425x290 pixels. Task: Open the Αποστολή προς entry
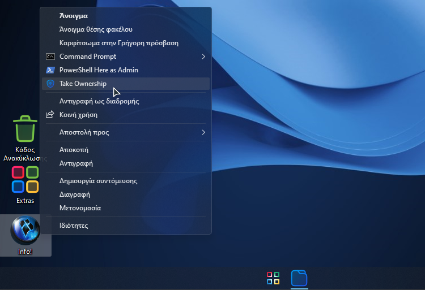point(126,132)
